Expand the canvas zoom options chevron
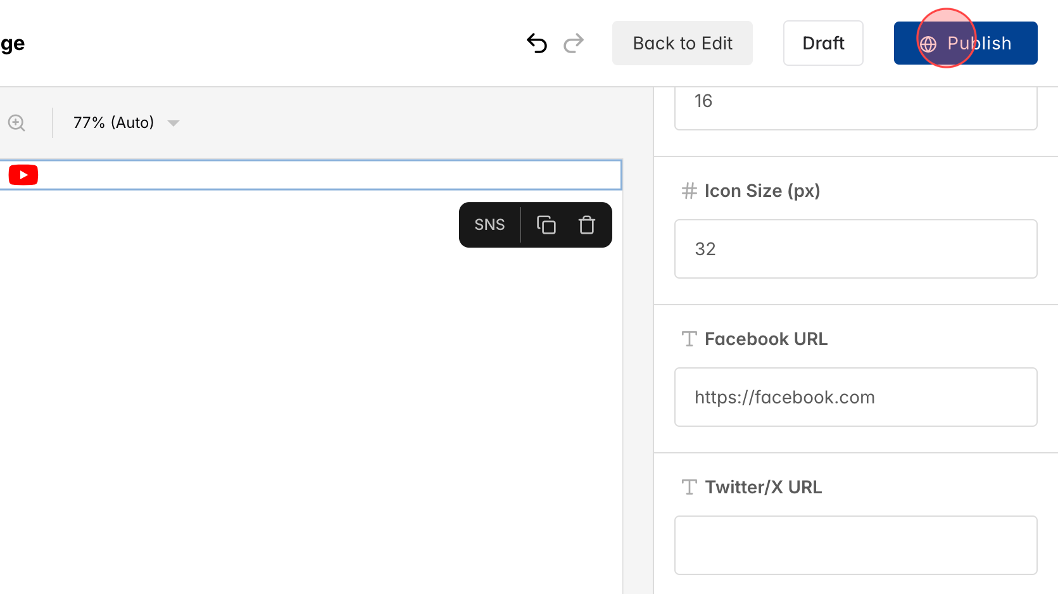This screenshot has height=594, width=1058. click(x=173, y=123)
